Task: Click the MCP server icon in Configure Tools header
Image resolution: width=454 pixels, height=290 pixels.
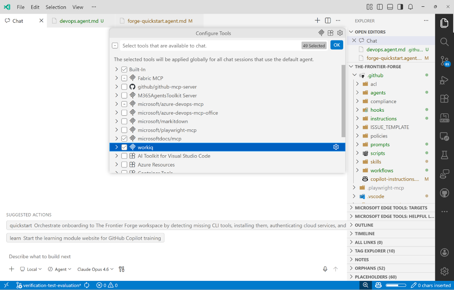Action: tap(321, 33)
